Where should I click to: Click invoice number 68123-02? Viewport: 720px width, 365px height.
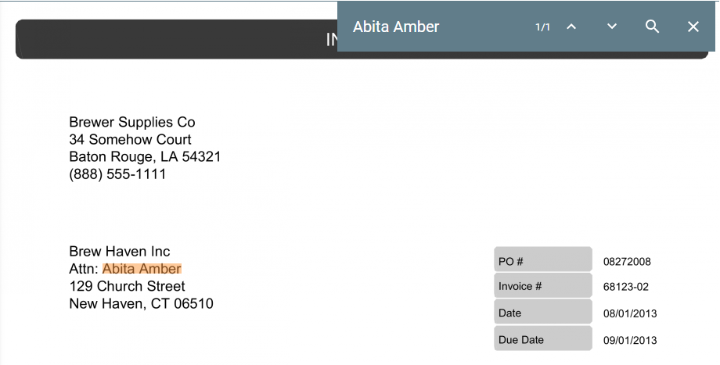[x=625, y=287]
